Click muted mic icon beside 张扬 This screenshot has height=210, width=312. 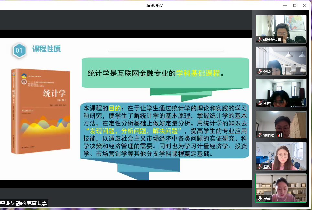(x=260, y=72)
